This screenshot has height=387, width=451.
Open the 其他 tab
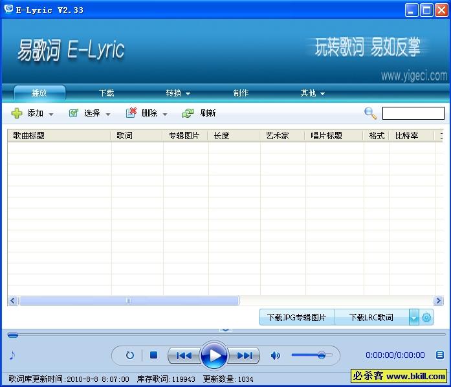(308, 93)
